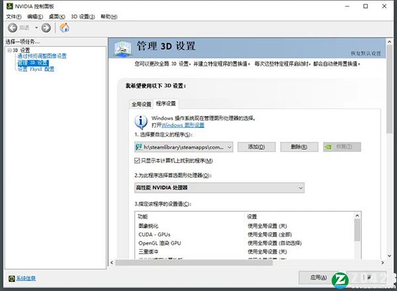
Task: Go to the Home icon in toolbar
Action: point(64,27)
